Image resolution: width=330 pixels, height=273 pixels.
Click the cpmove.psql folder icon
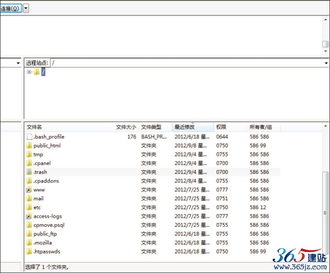29,225
